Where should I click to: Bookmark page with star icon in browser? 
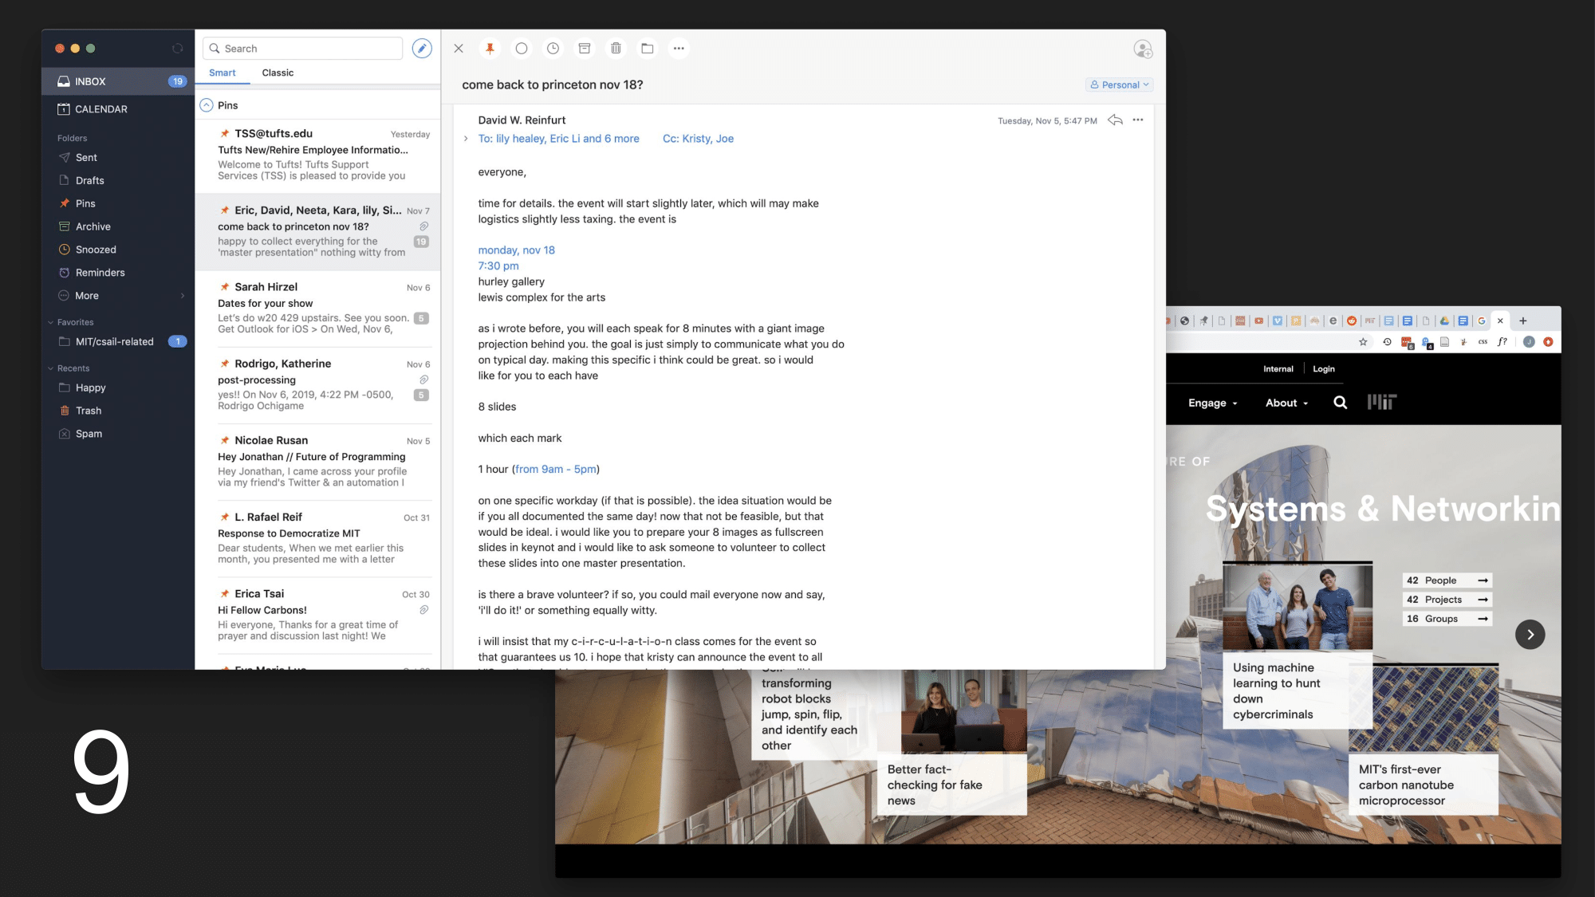tap(1363, 342)
